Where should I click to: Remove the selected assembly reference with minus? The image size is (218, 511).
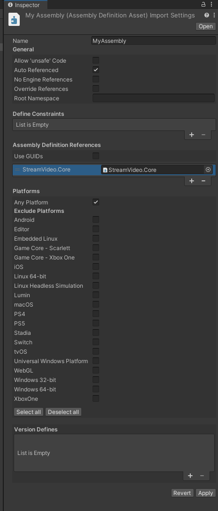(203, 181)
